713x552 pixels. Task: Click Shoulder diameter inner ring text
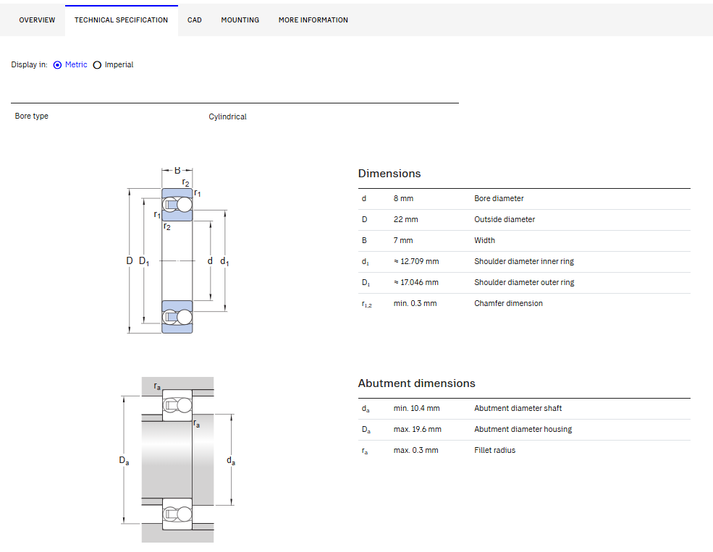(x=524, y=261)
